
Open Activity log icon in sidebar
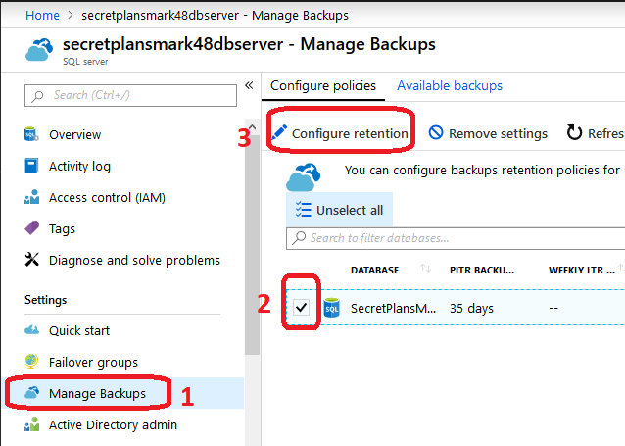click(31, 166)
